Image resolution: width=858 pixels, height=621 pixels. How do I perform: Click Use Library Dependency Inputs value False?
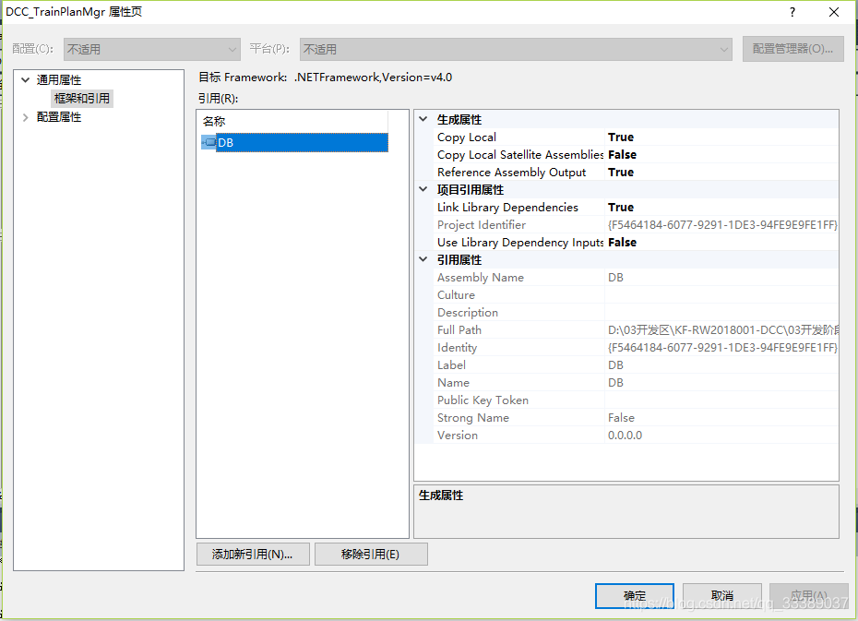pos(622,242)
